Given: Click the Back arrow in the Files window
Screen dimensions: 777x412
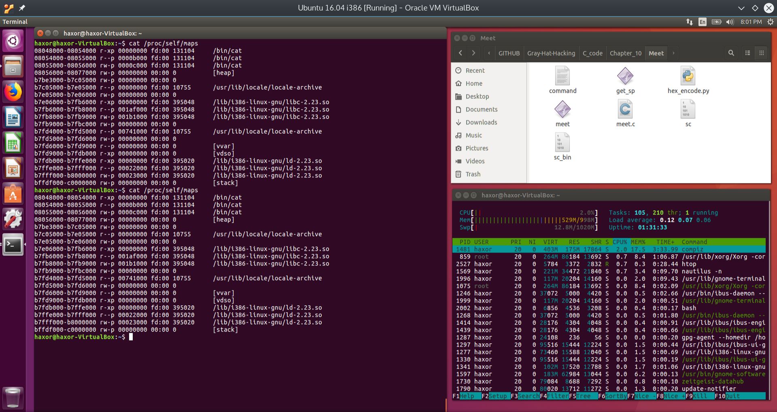Looking at the screenshot, I should [x=460, y=53].
